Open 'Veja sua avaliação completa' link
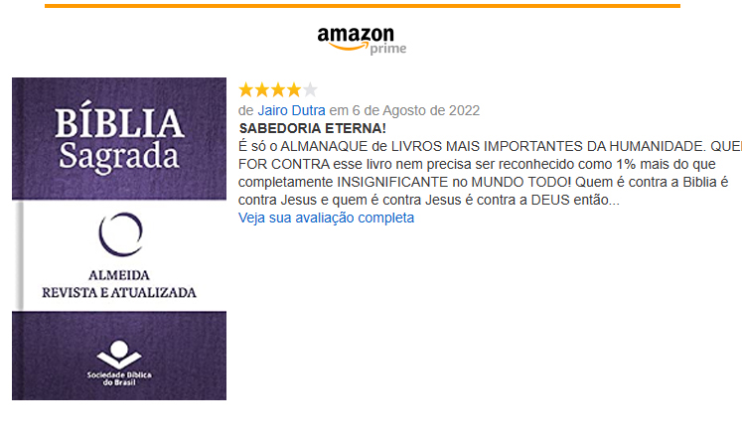Viewport: 742px width, 439px height. click(326, 218)
